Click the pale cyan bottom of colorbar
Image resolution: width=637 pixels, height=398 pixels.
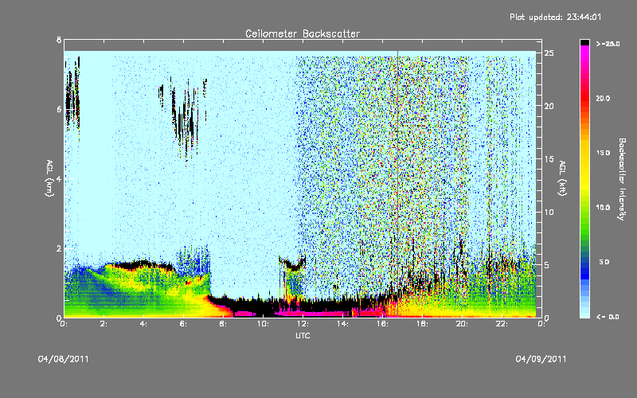coord(584,310)
